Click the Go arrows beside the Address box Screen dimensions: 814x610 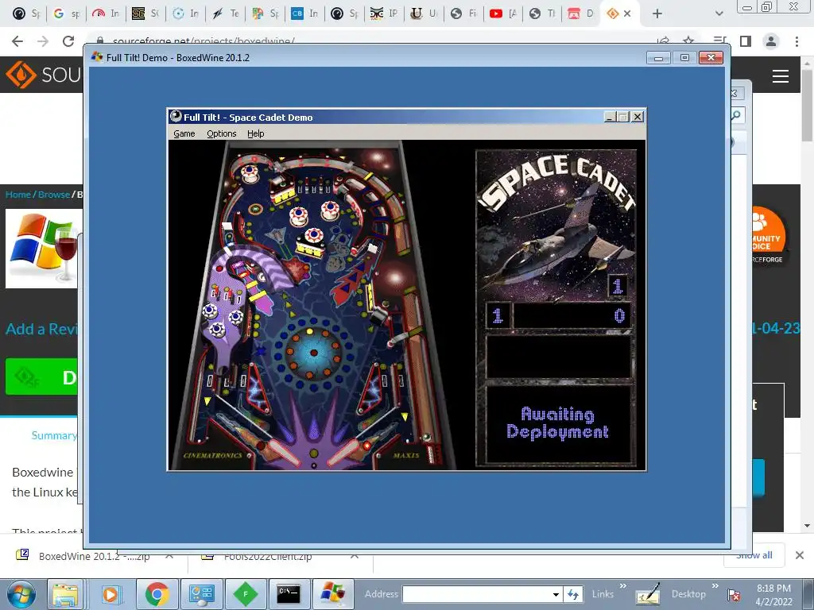(x=573, y=594)
